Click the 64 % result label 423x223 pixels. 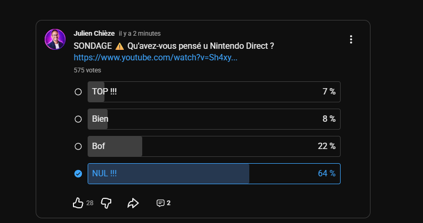point(326,173)
